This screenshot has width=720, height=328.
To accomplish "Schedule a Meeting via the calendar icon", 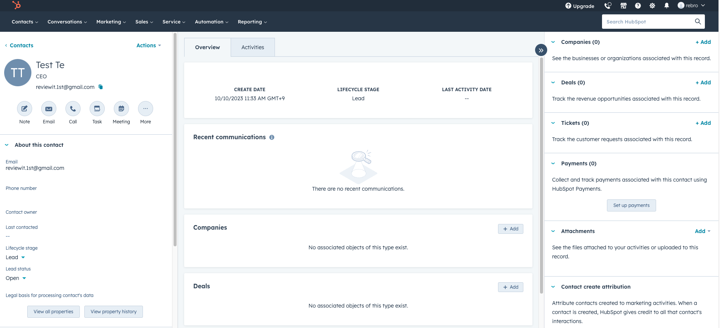I will click(x=121, y=109).
